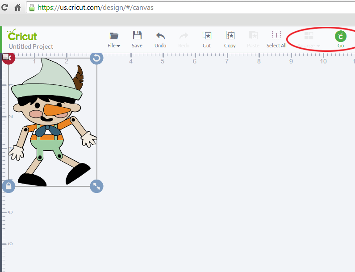
Task: Go to the browser home page
Action: [18, 8]
